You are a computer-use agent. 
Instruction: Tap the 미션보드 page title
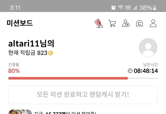click(x=20, y=23)
